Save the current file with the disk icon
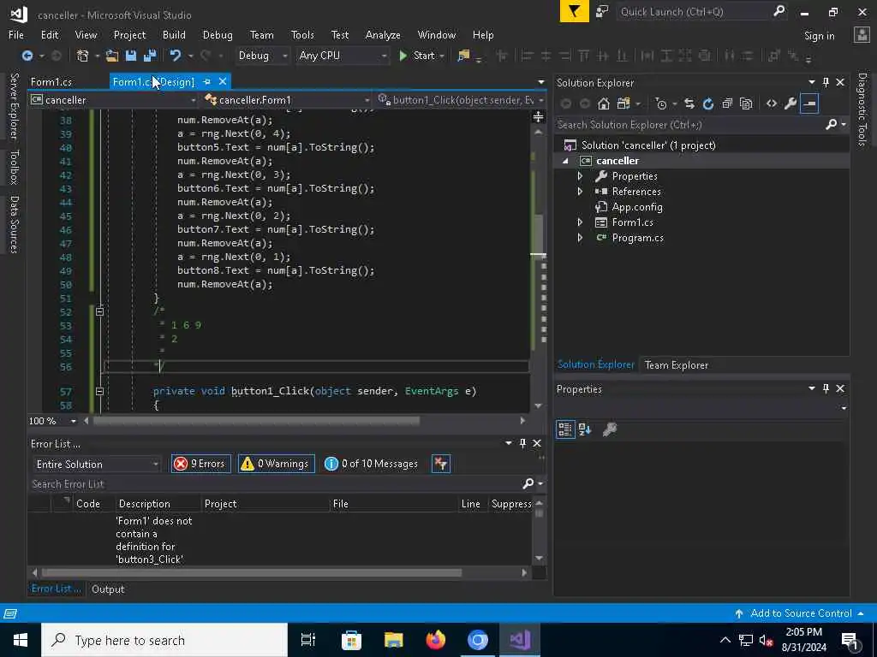This screenshot has width=877, height=657. tap(131, 56)
